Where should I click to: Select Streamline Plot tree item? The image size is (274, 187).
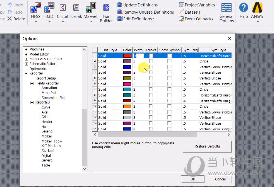(x=53, y=98)
